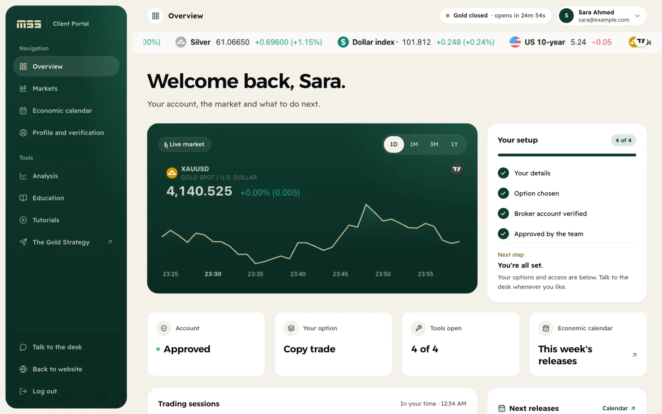662x414 pixels.
Task: Click the Option chosen check circle
Action: click(x=503, y=193)
